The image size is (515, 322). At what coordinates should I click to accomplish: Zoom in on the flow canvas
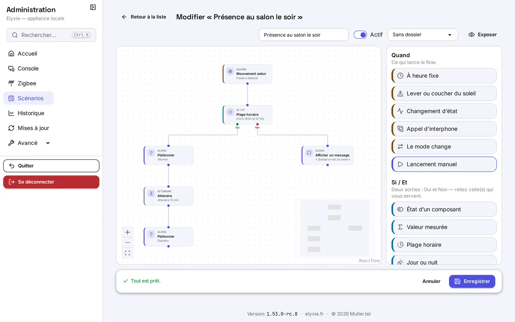click(x=127, y=232)
